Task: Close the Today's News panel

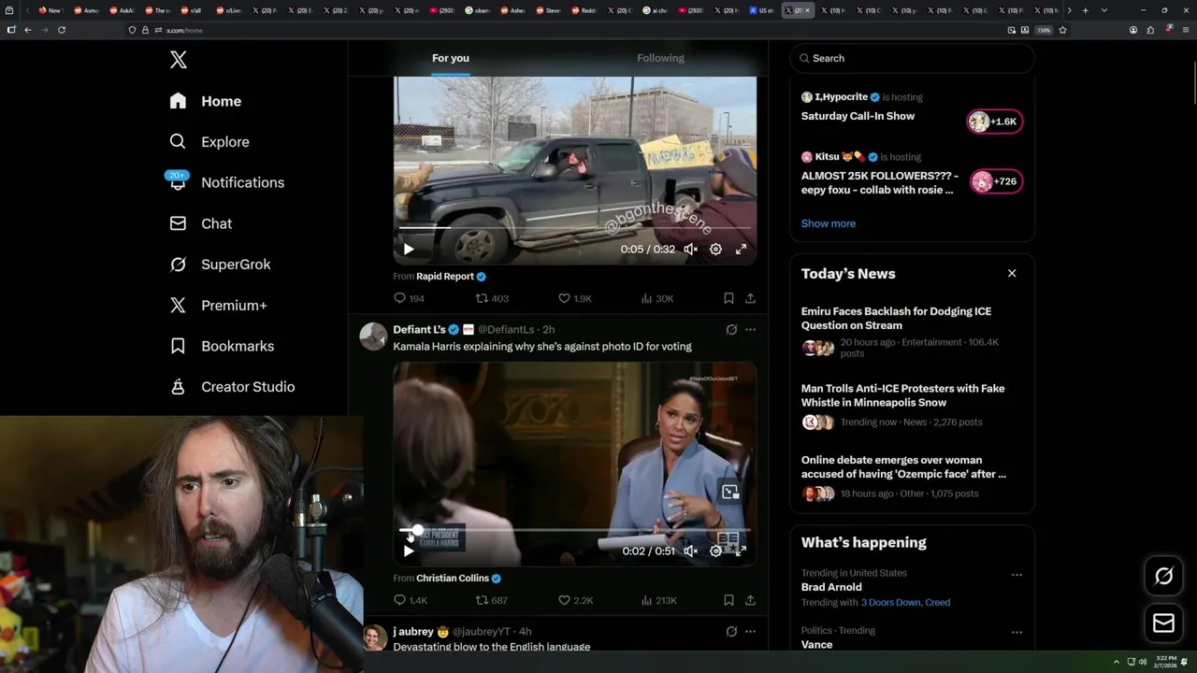Action: coord(1012,273)
